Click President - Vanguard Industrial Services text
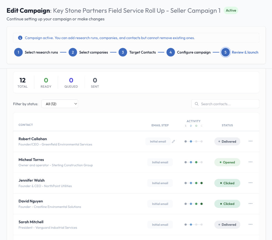 (x=48, y=228)
